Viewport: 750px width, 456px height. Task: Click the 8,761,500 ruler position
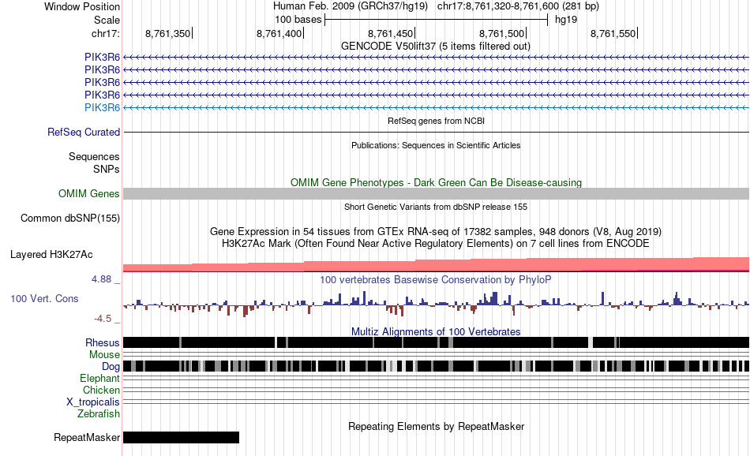(x=502, y=33)
